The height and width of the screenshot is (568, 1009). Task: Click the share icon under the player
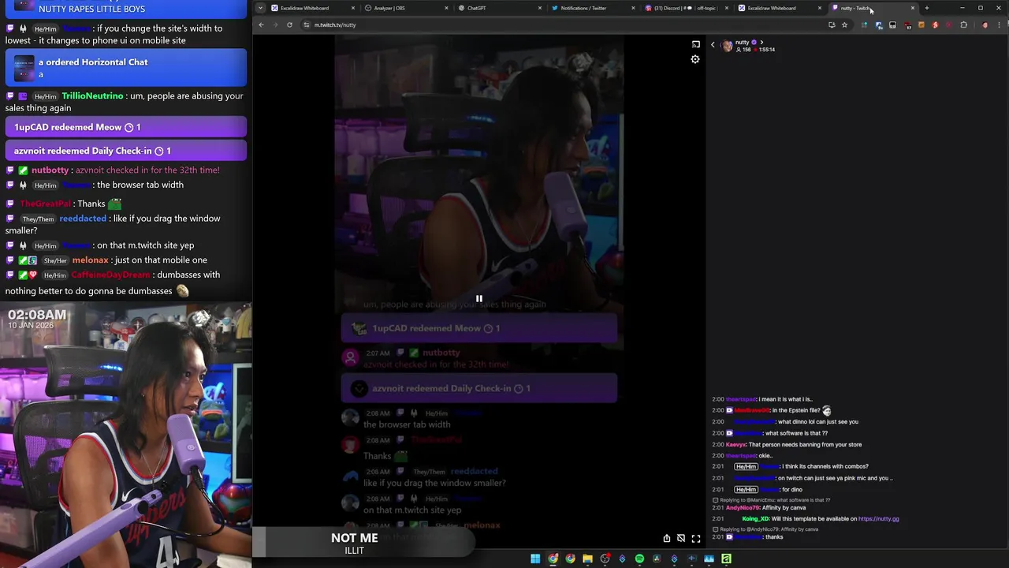666,538
